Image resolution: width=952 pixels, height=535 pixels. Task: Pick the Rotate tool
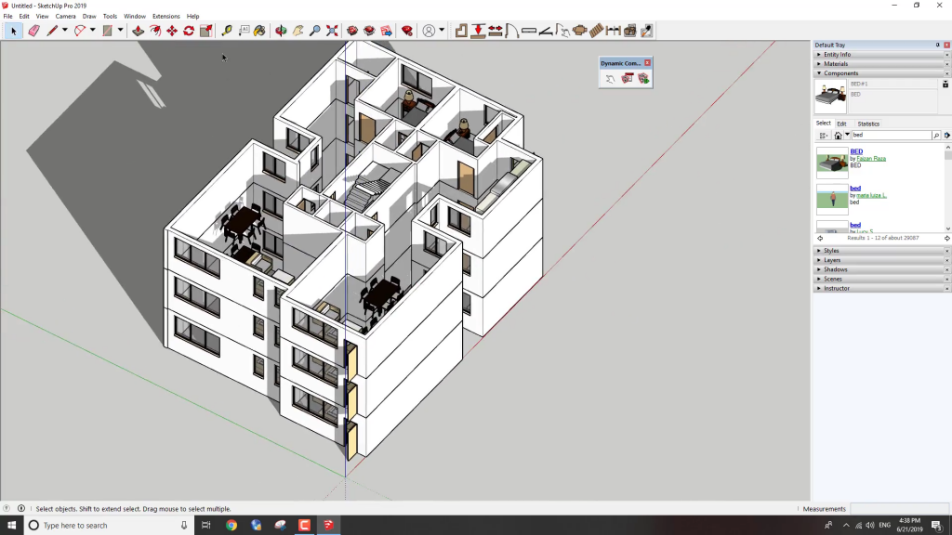[189, 31]
